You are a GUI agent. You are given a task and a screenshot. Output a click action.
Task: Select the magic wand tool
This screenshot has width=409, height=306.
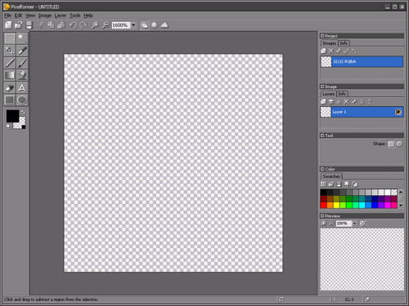tap(22, 38)
